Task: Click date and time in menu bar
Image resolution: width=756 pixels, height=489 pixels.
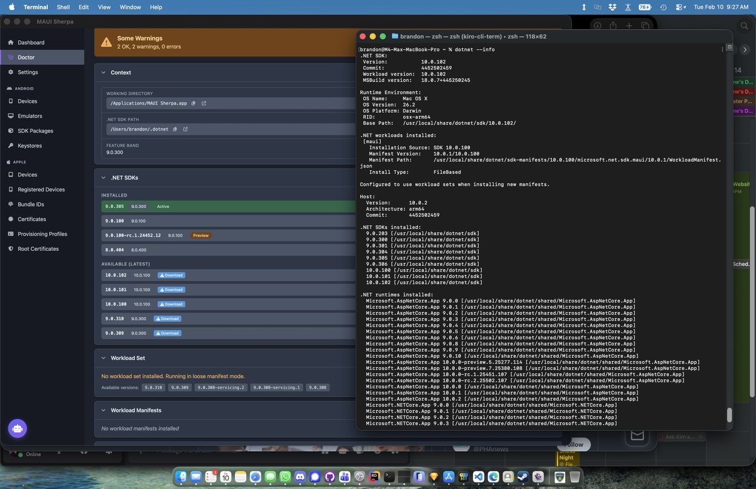Action: click(x=721, y=7)
